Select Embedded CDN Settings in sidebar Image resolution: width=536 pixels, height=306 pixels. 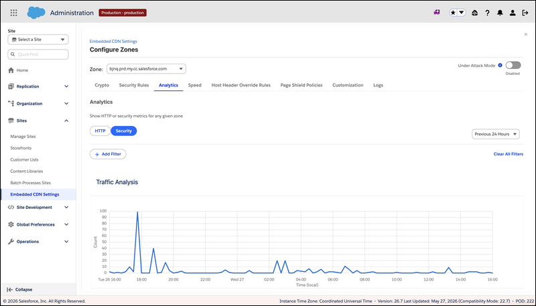38,194
